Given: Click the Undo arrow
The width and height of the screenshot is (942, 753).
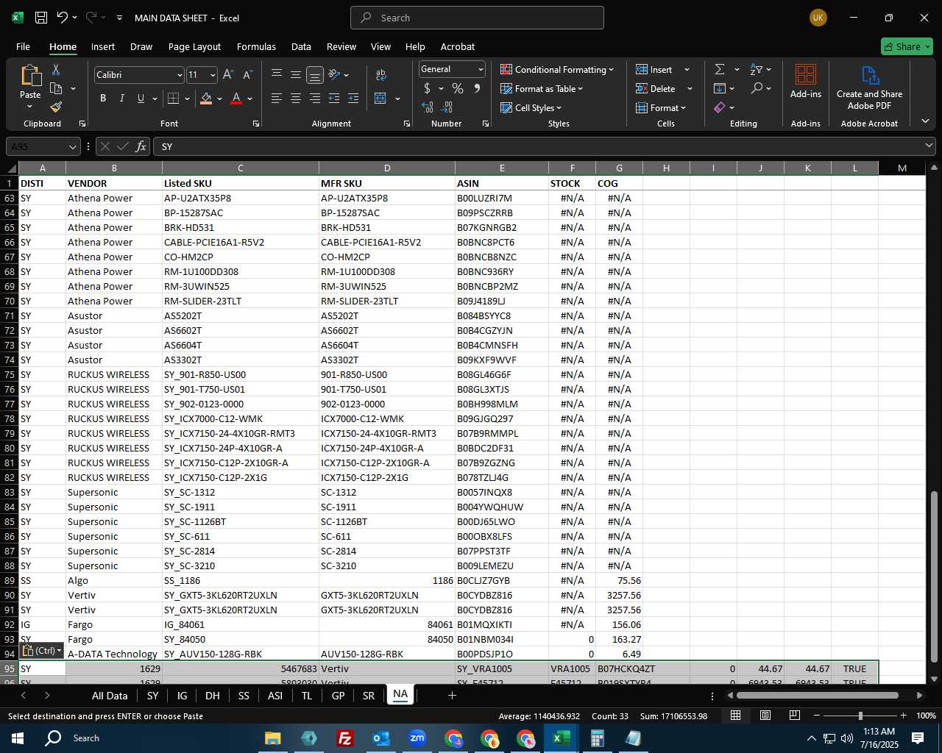Looking at the screenshot, I should (x=63, y=18).
